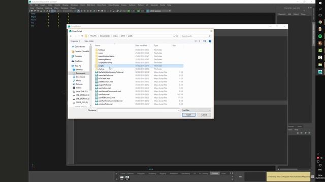This screenshot has width=325, height=182.
Task: Select This PC in navigation pane
Action: (78, 66)
